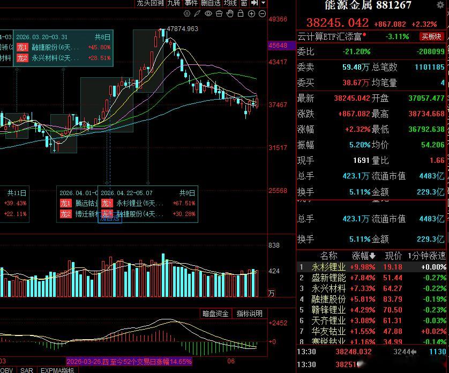The height and width of the screenshot is (373, 449).
Task: Select 盛新锂能 row in stock list
Action: coord(372,278)
